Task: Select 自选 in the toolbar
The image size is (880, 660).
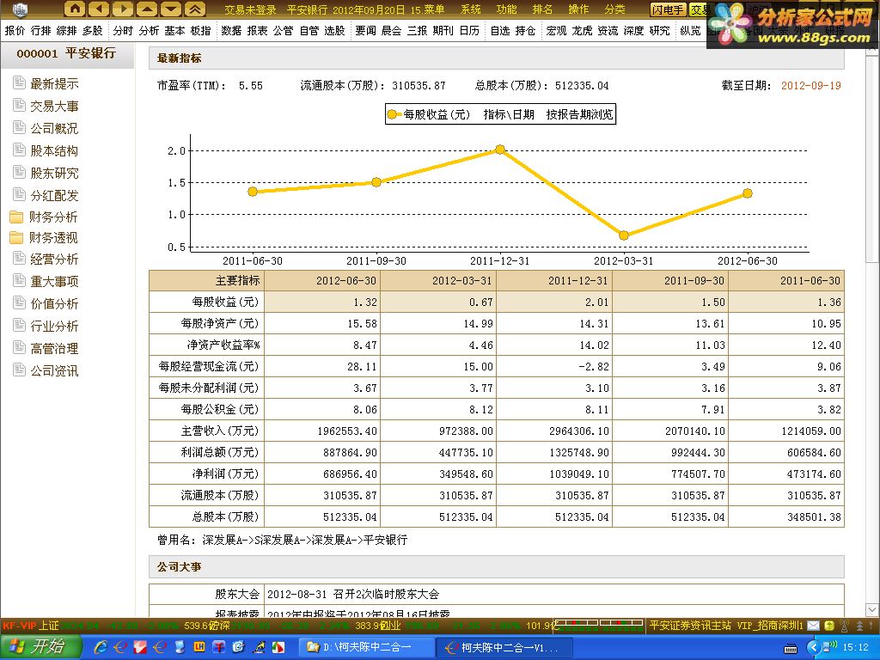Action: pos(500,31)
